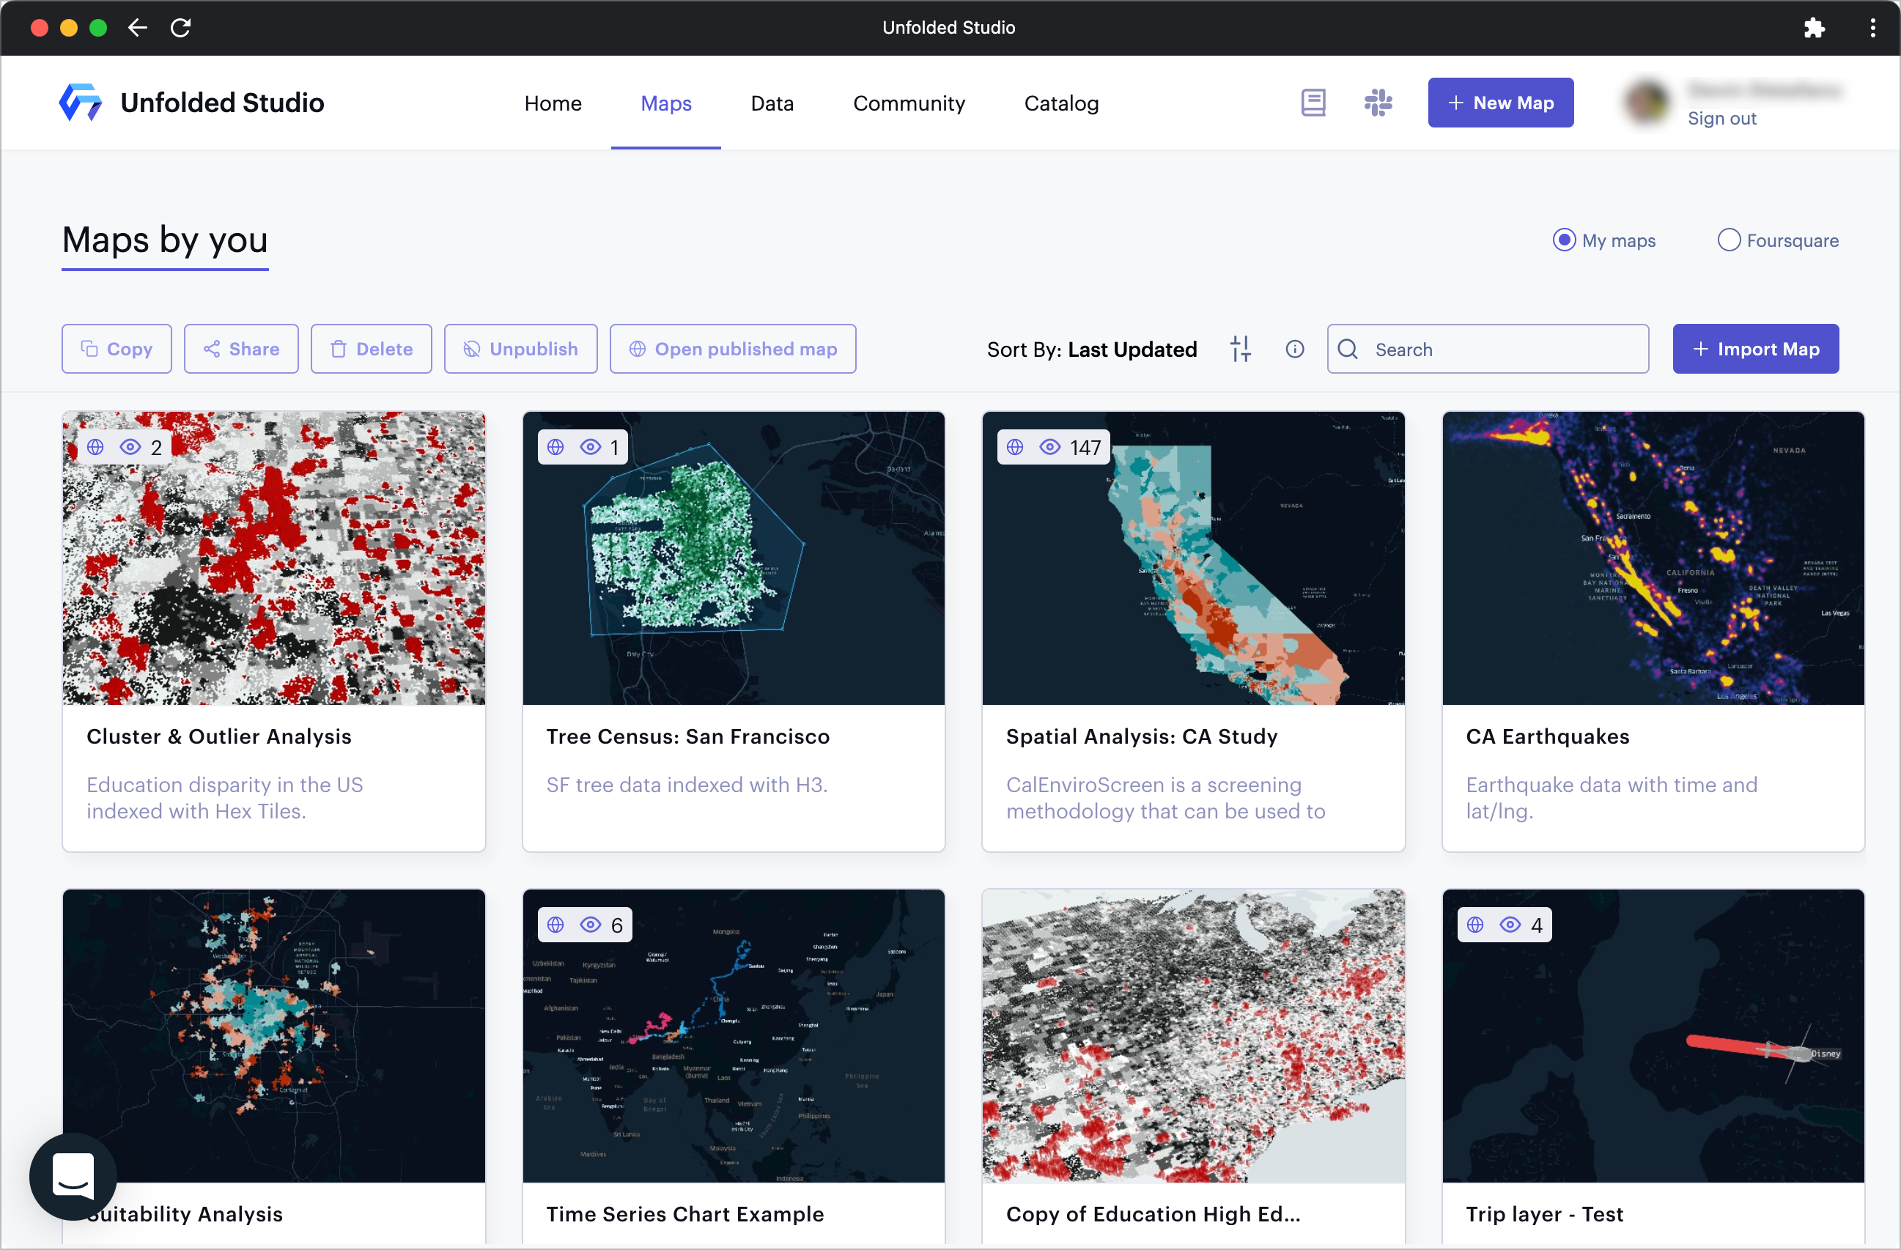Screen dimensions: 1901x1250
Task: Open the sort options sliders icon
Action: click(x=1241, y=349)
